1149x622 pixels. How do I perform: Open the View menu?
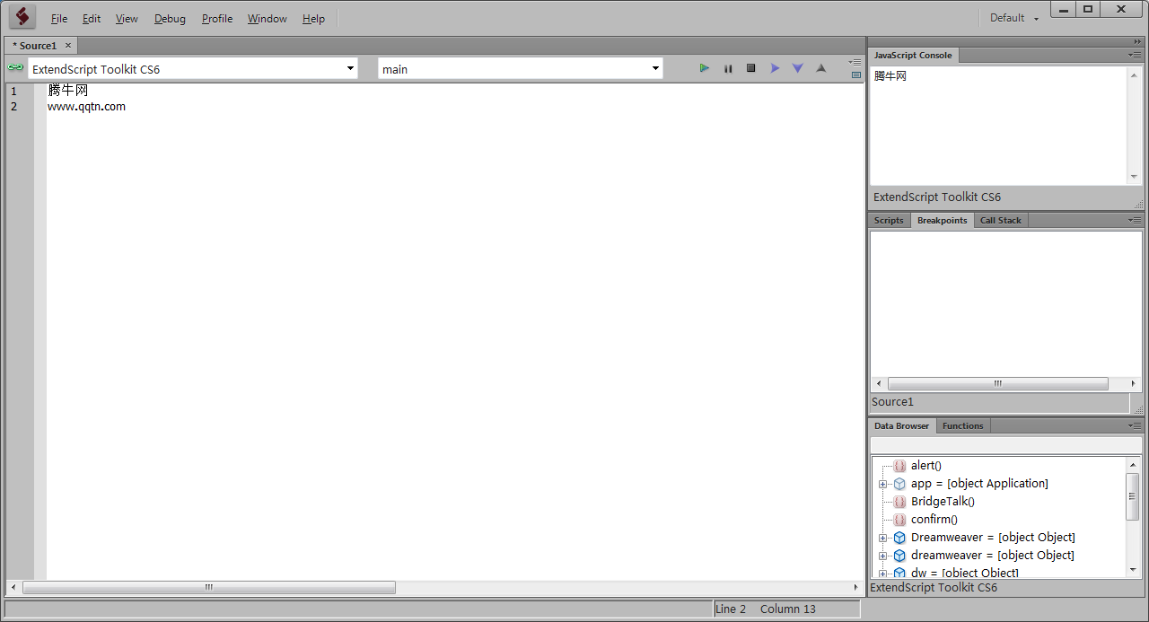coord(127,18)
